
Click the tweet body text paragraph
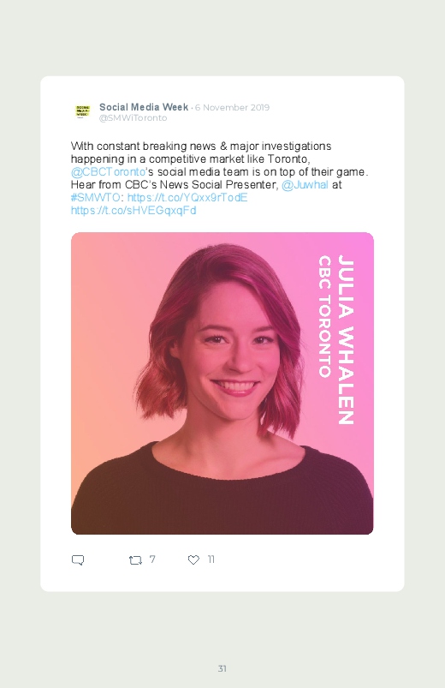click(219, 178)
